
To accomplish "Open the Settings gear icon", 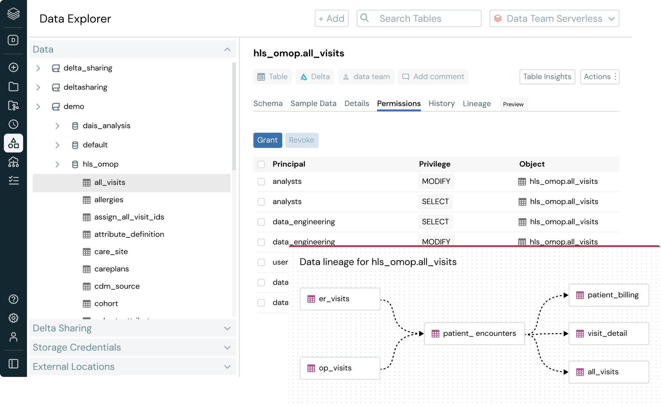I will pyautogui.click(x=13, y=318).
